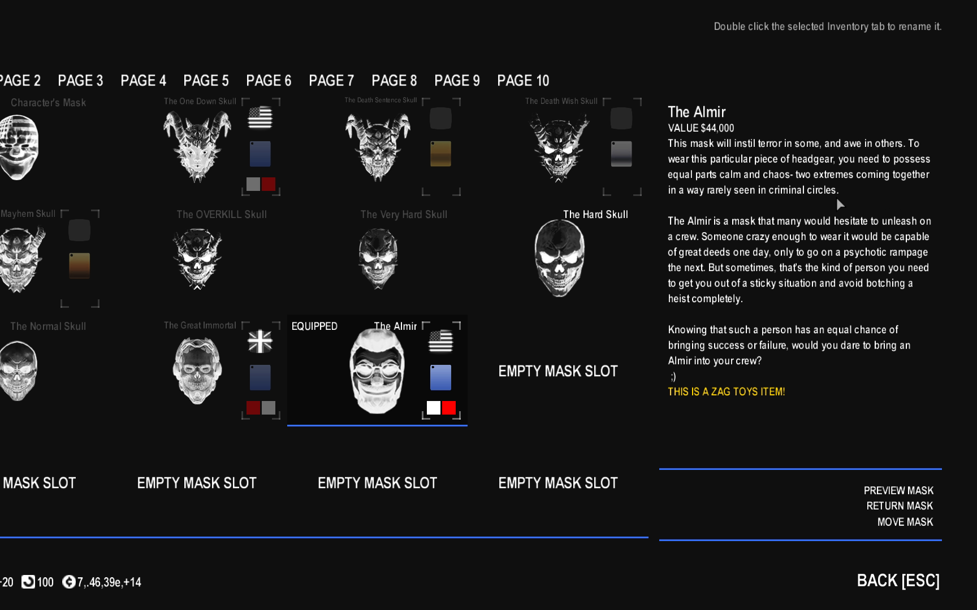Select the Mayhem Skull mask
This screenshot has height=610, width=977.
[x=21, y=259]
